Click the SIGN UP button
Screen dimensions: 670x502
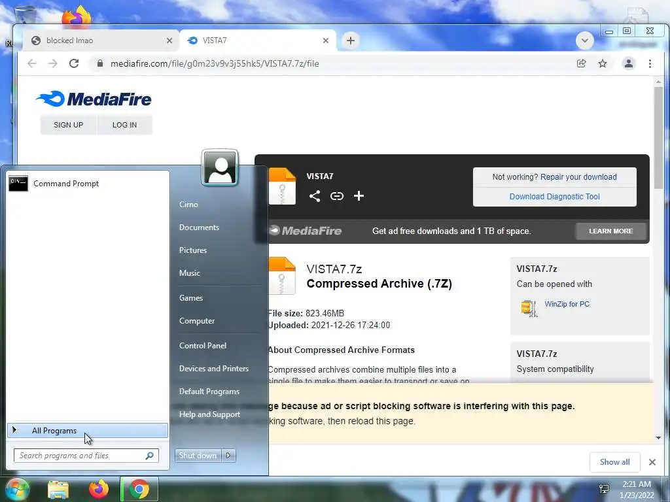pos(68,125)
